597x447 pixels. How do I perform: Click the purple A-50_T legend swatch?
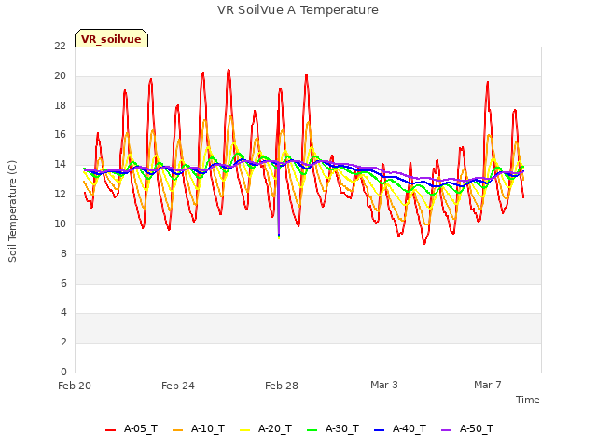click(446, 430)
